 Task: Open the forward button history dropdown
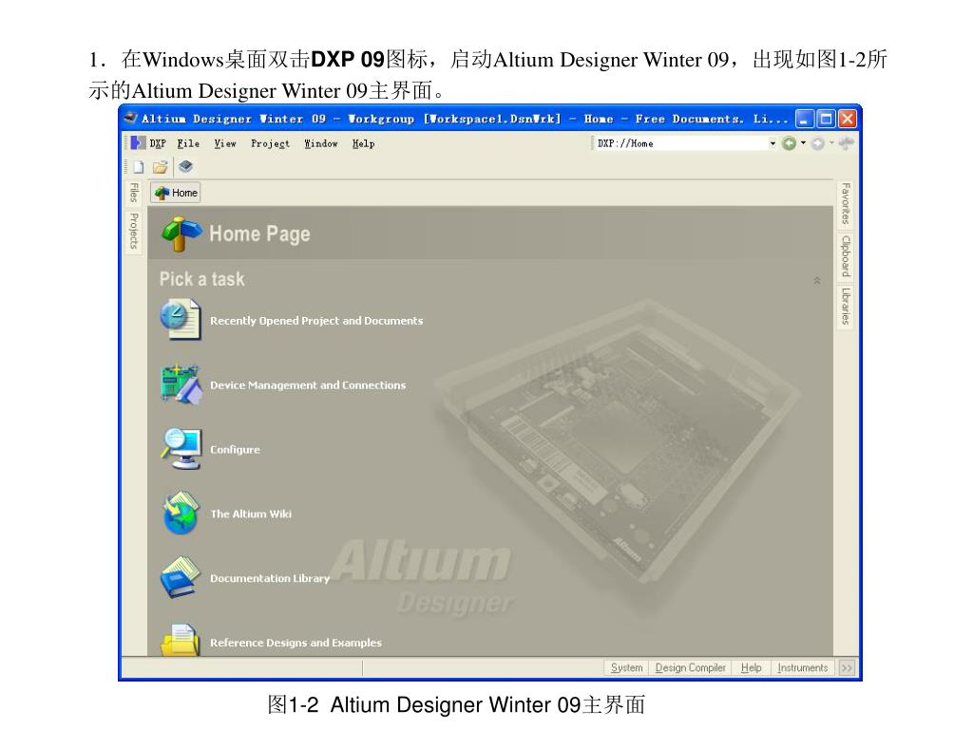831,143
